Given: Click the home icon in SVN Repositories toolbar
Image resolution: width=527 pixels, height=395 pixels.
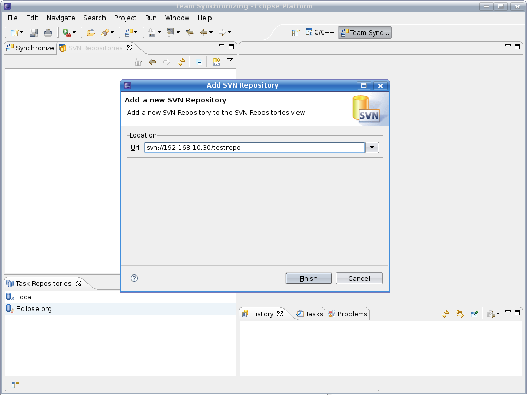Looking at the screenshot, I should 138,62.
